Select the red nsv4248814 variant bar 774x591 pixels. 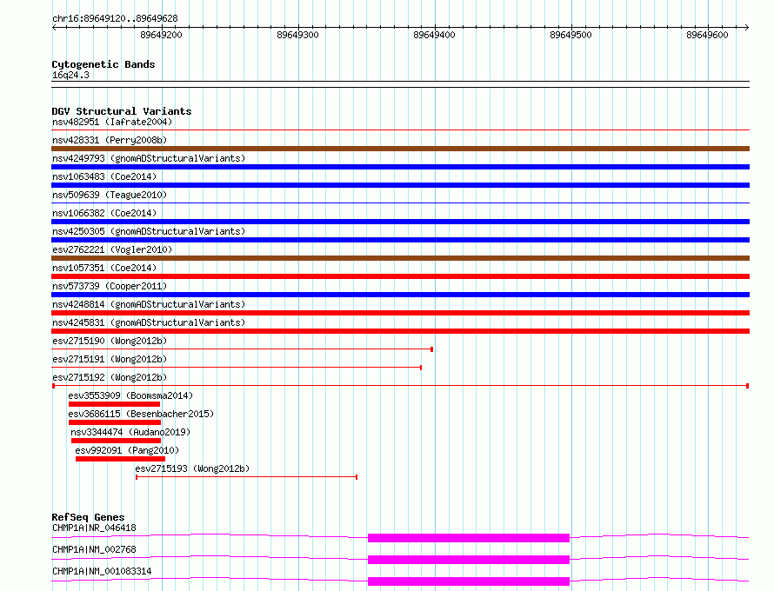[x=400, y=313]
